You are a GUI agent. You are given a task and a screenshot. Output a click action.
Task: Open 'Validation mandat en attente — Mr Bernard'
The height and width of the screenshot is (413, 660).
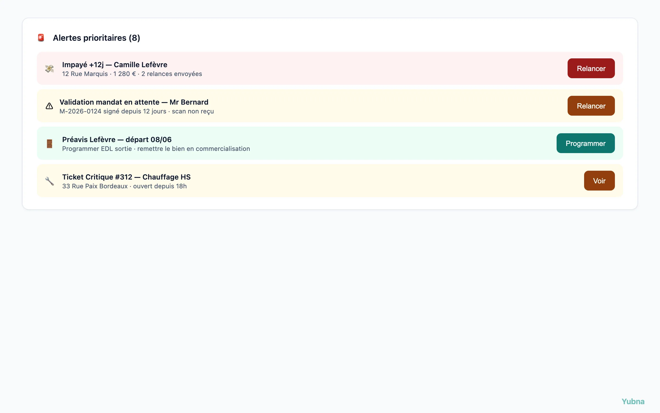point(134,102)
